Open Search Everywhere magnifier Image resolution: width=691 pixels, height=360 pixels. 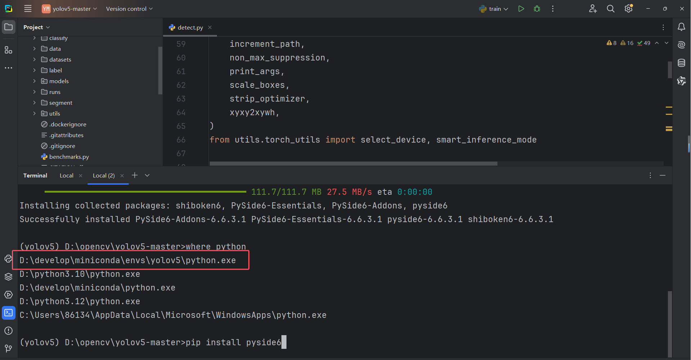(611, 8)
